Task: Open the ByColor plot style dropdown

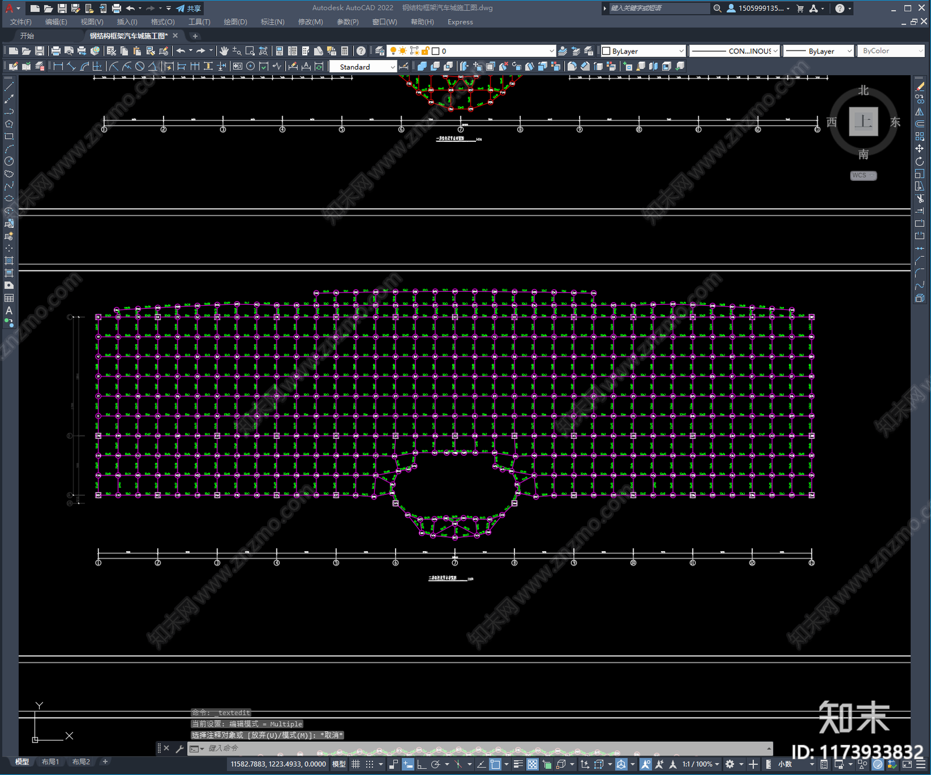Action: coord(891,51)
